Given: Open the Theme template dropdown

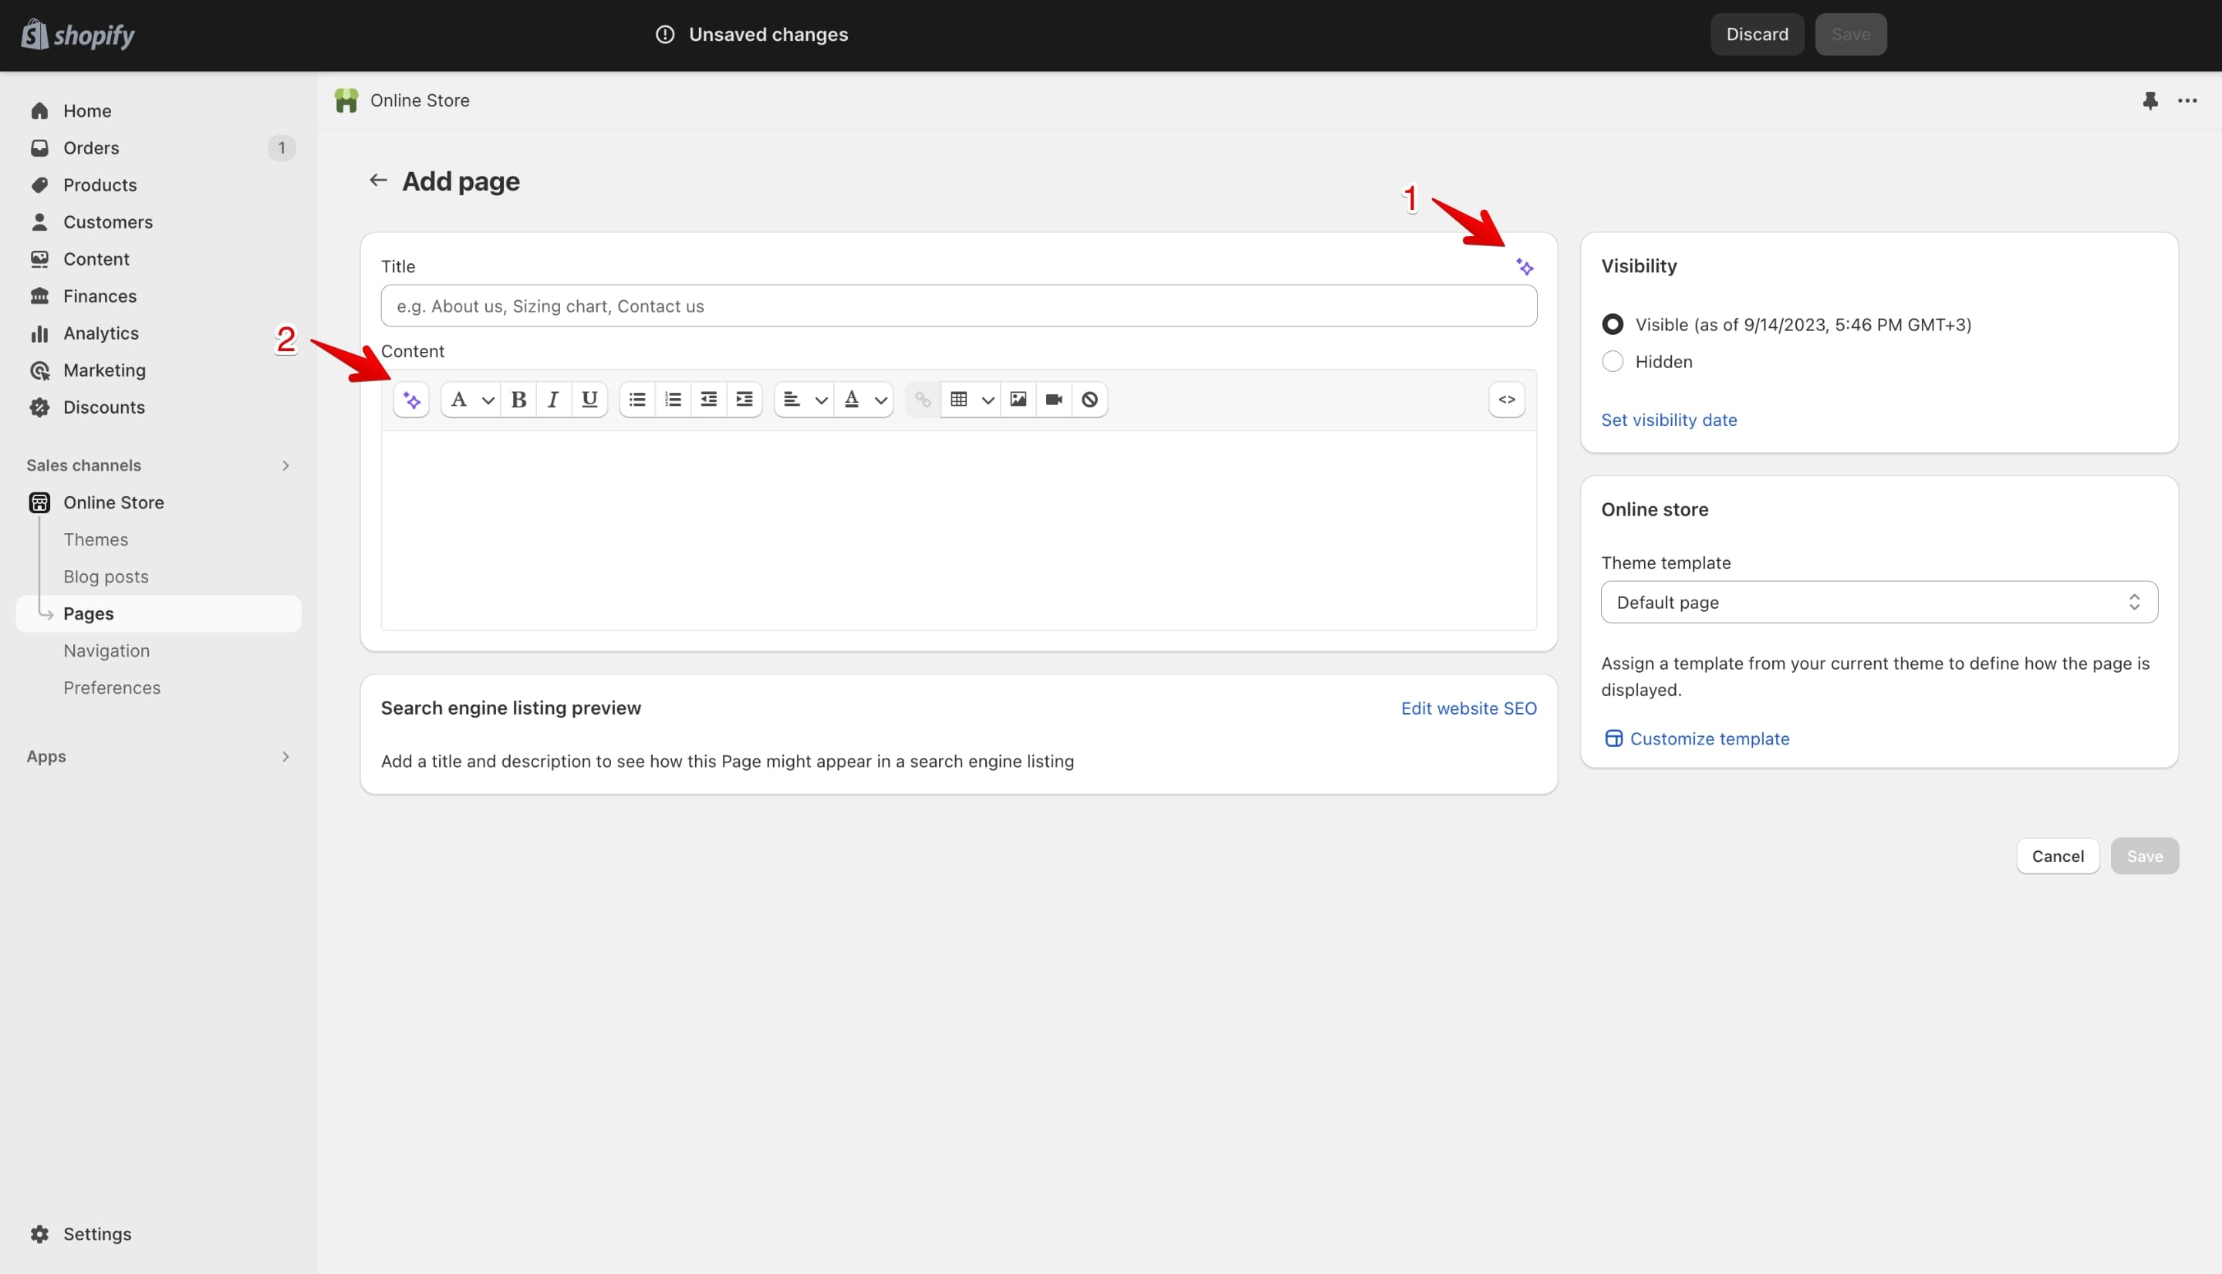Looking at the screenshot, I should click(x=1879, y=602).
